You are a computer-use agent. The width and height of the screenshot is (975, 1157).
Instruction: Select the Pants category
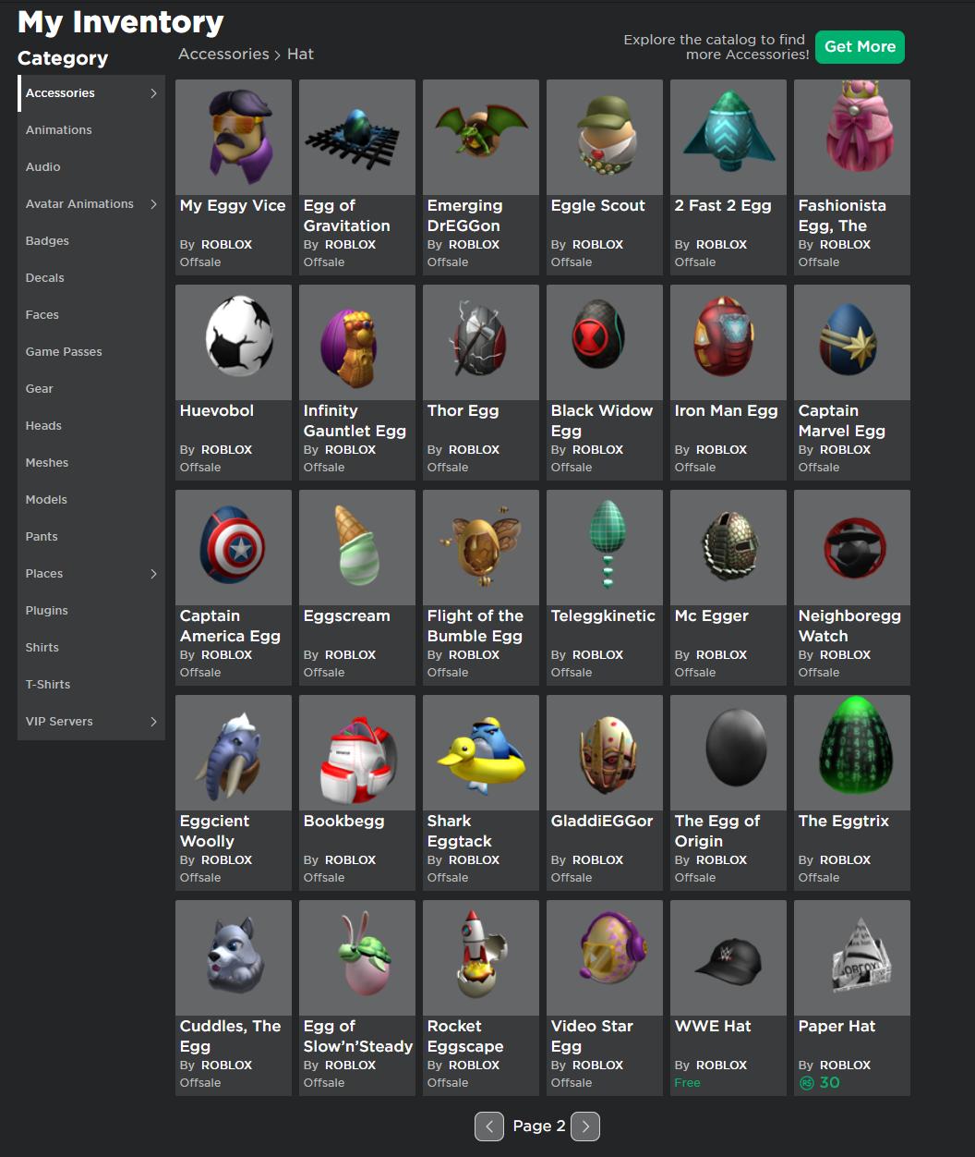(x=91, y=537)
